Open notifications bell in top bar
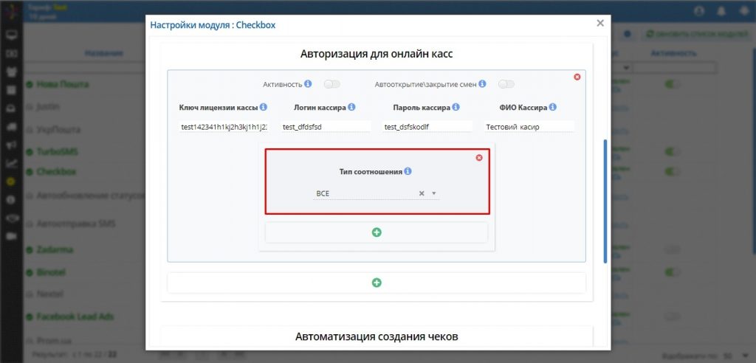Screen dimensions: 756x363 [x=722, y=11]
